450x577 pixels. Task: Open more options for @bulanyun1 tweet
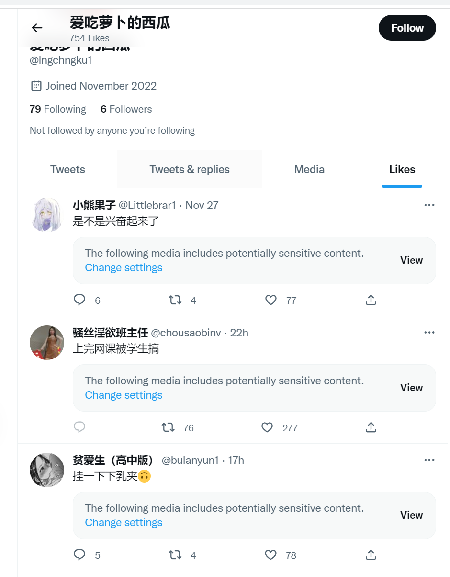pyautogui.click(x=429, y=460)
